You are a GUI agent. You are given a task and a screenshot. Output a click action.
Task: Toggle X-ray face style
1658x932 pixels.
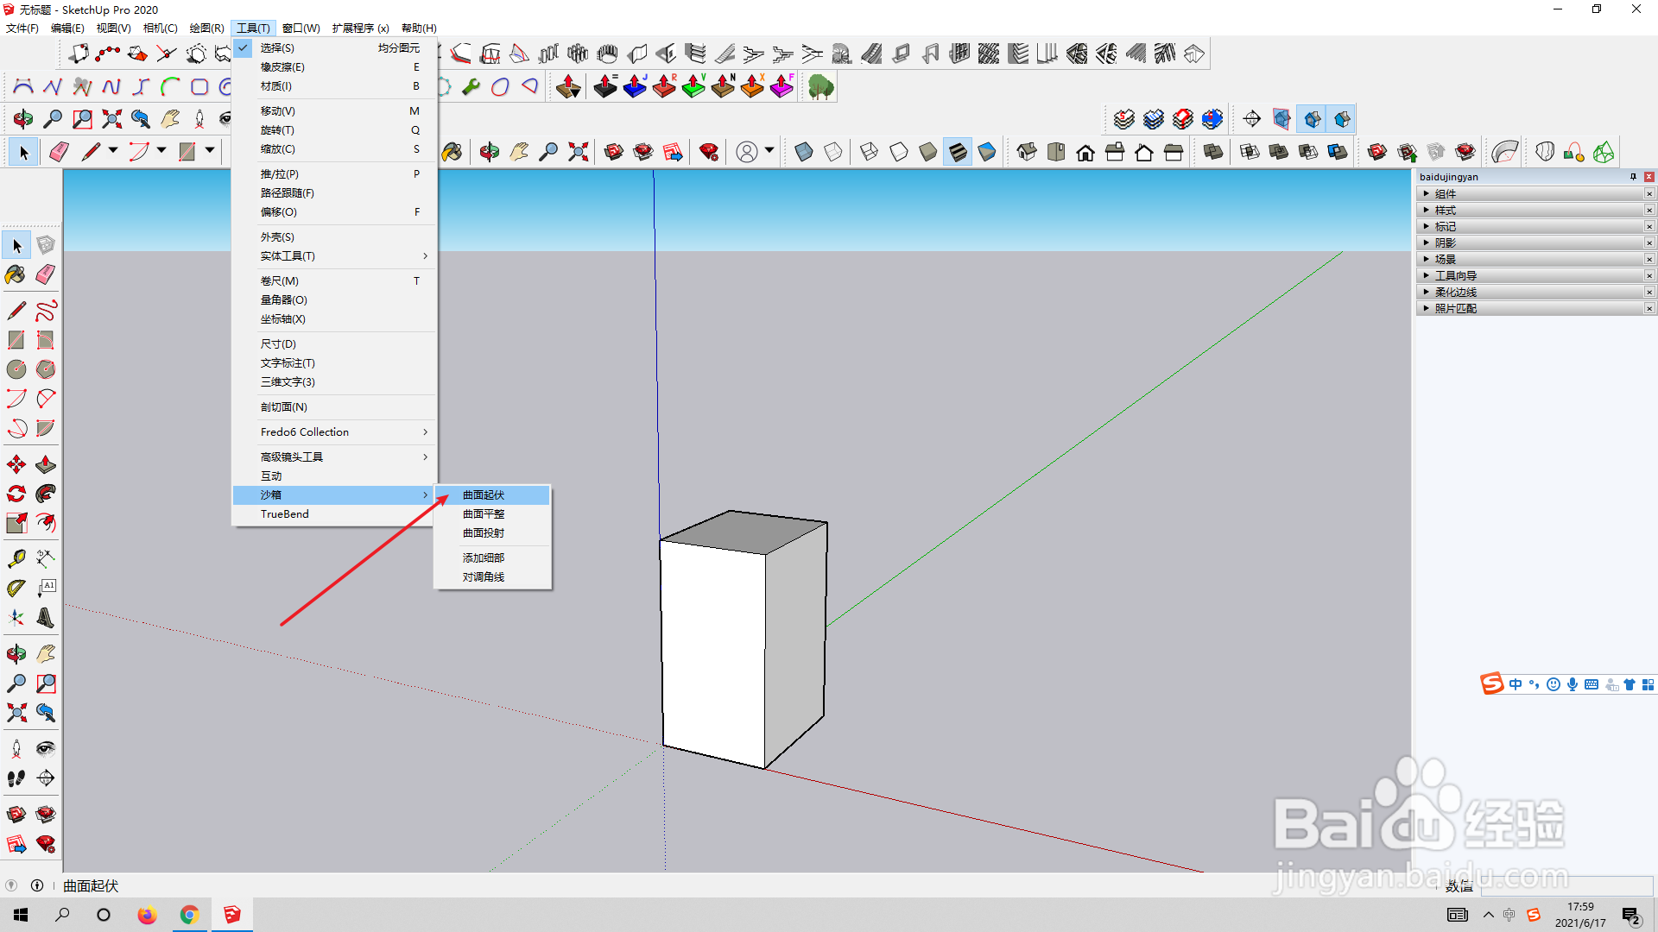(x=804, y=153)
